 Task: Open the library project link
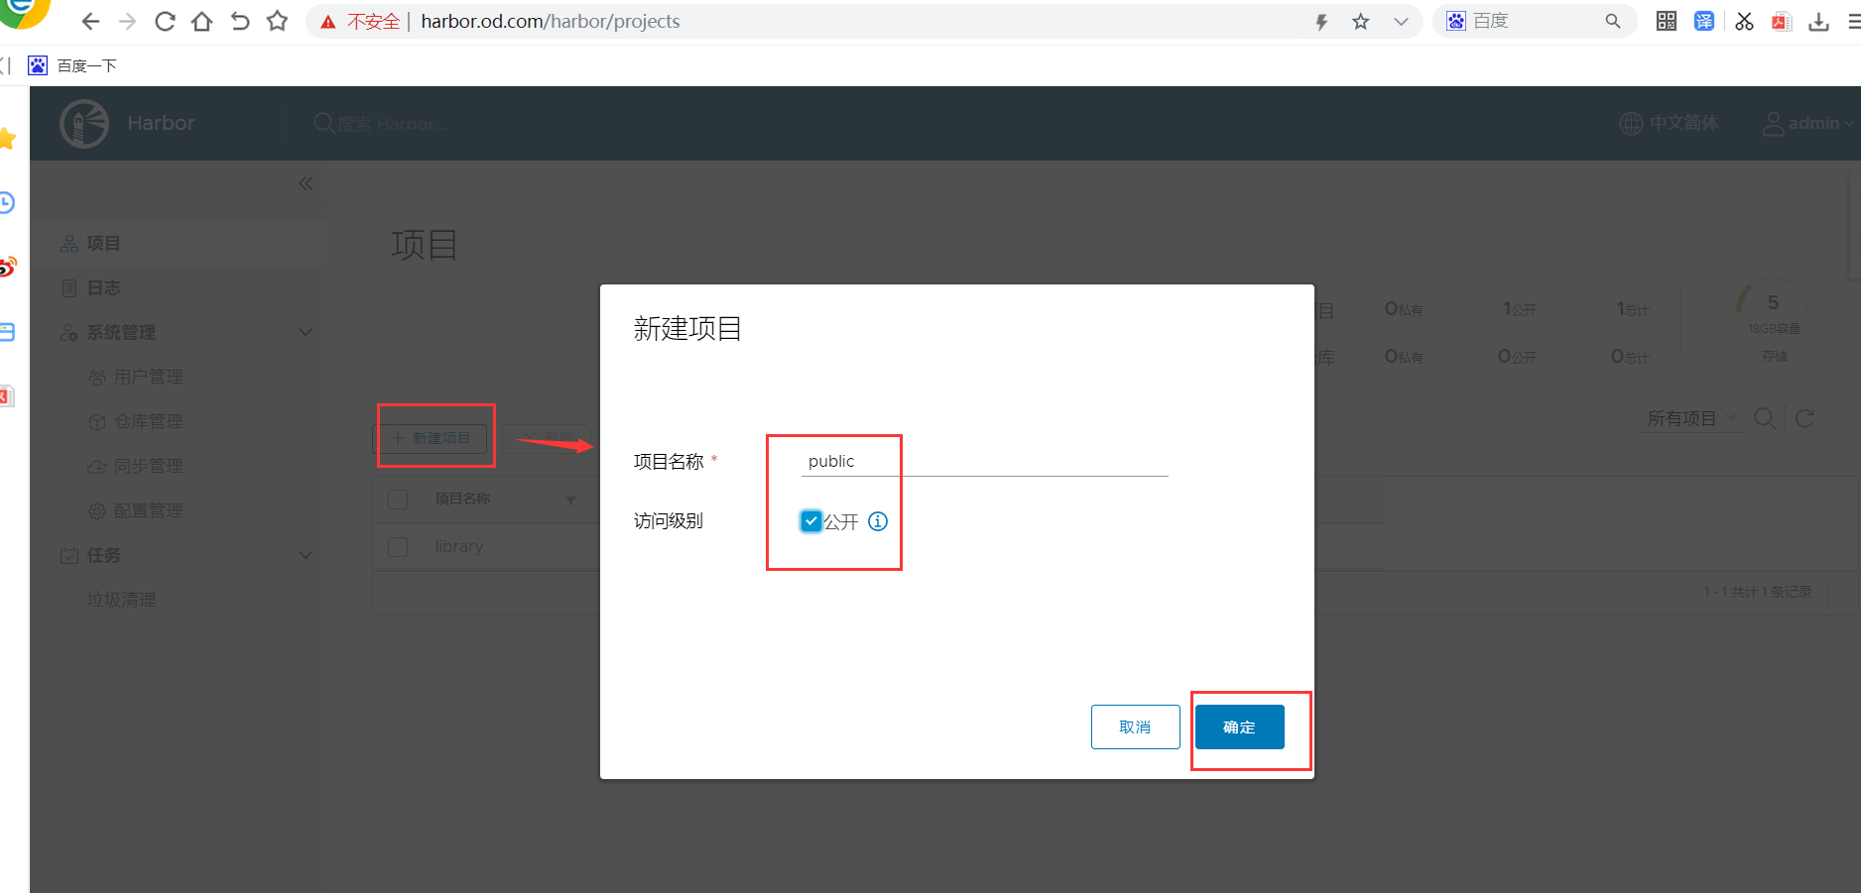459,546
